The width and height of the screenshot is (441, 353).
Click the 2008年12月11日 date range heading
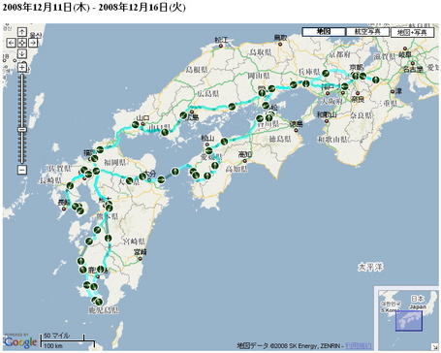(94, 8)
